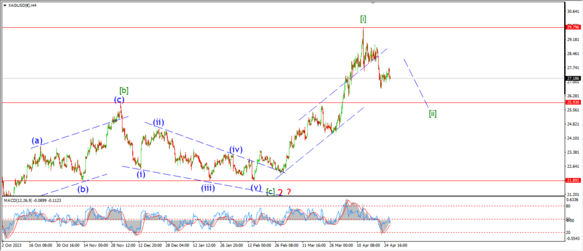The image size is (583, 251).
Task: Click the 2 Oct 2023 date label
Action: pyautogui.click(x=14, y=246)
